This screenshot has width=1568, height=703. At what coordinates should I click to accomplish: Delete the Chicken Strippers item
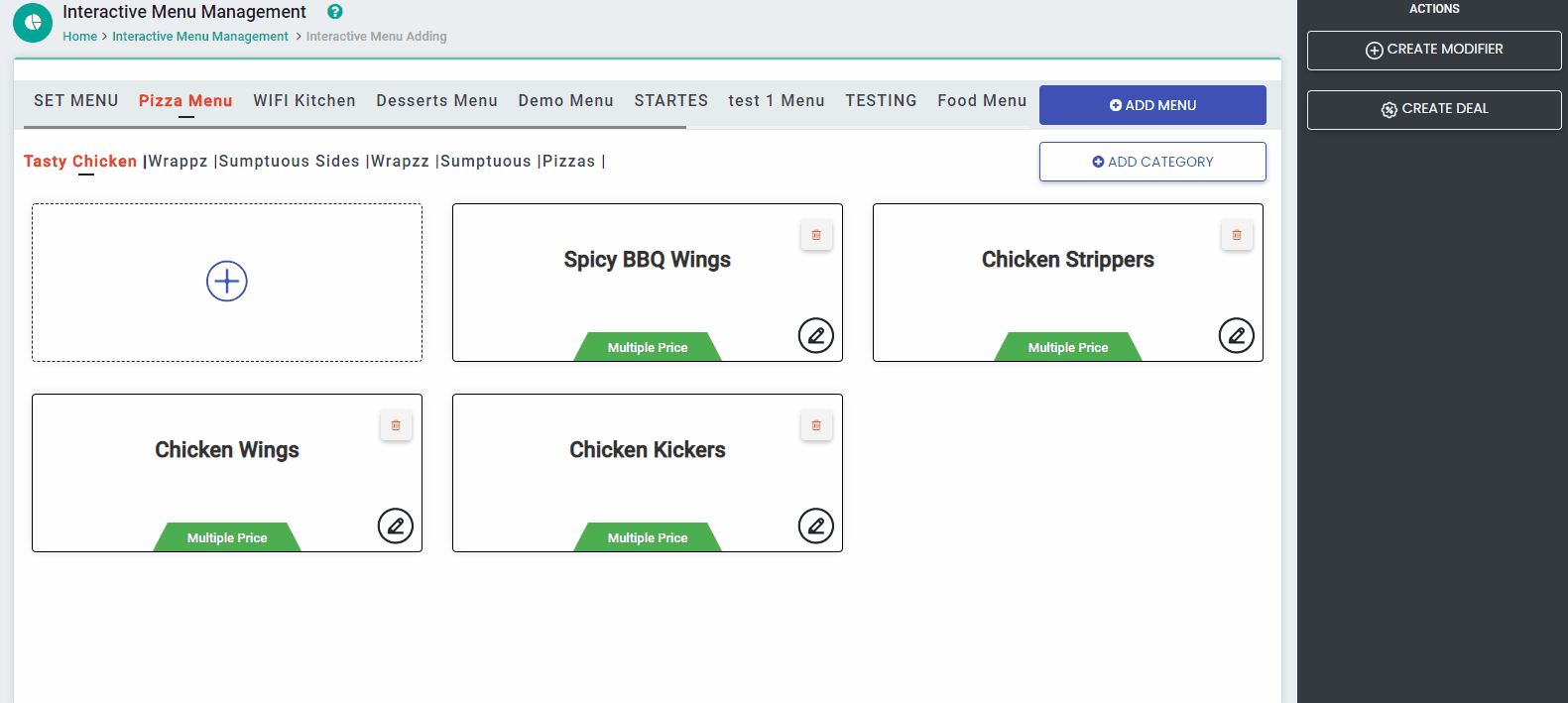pyautogui.click(x=1237, y=235)
